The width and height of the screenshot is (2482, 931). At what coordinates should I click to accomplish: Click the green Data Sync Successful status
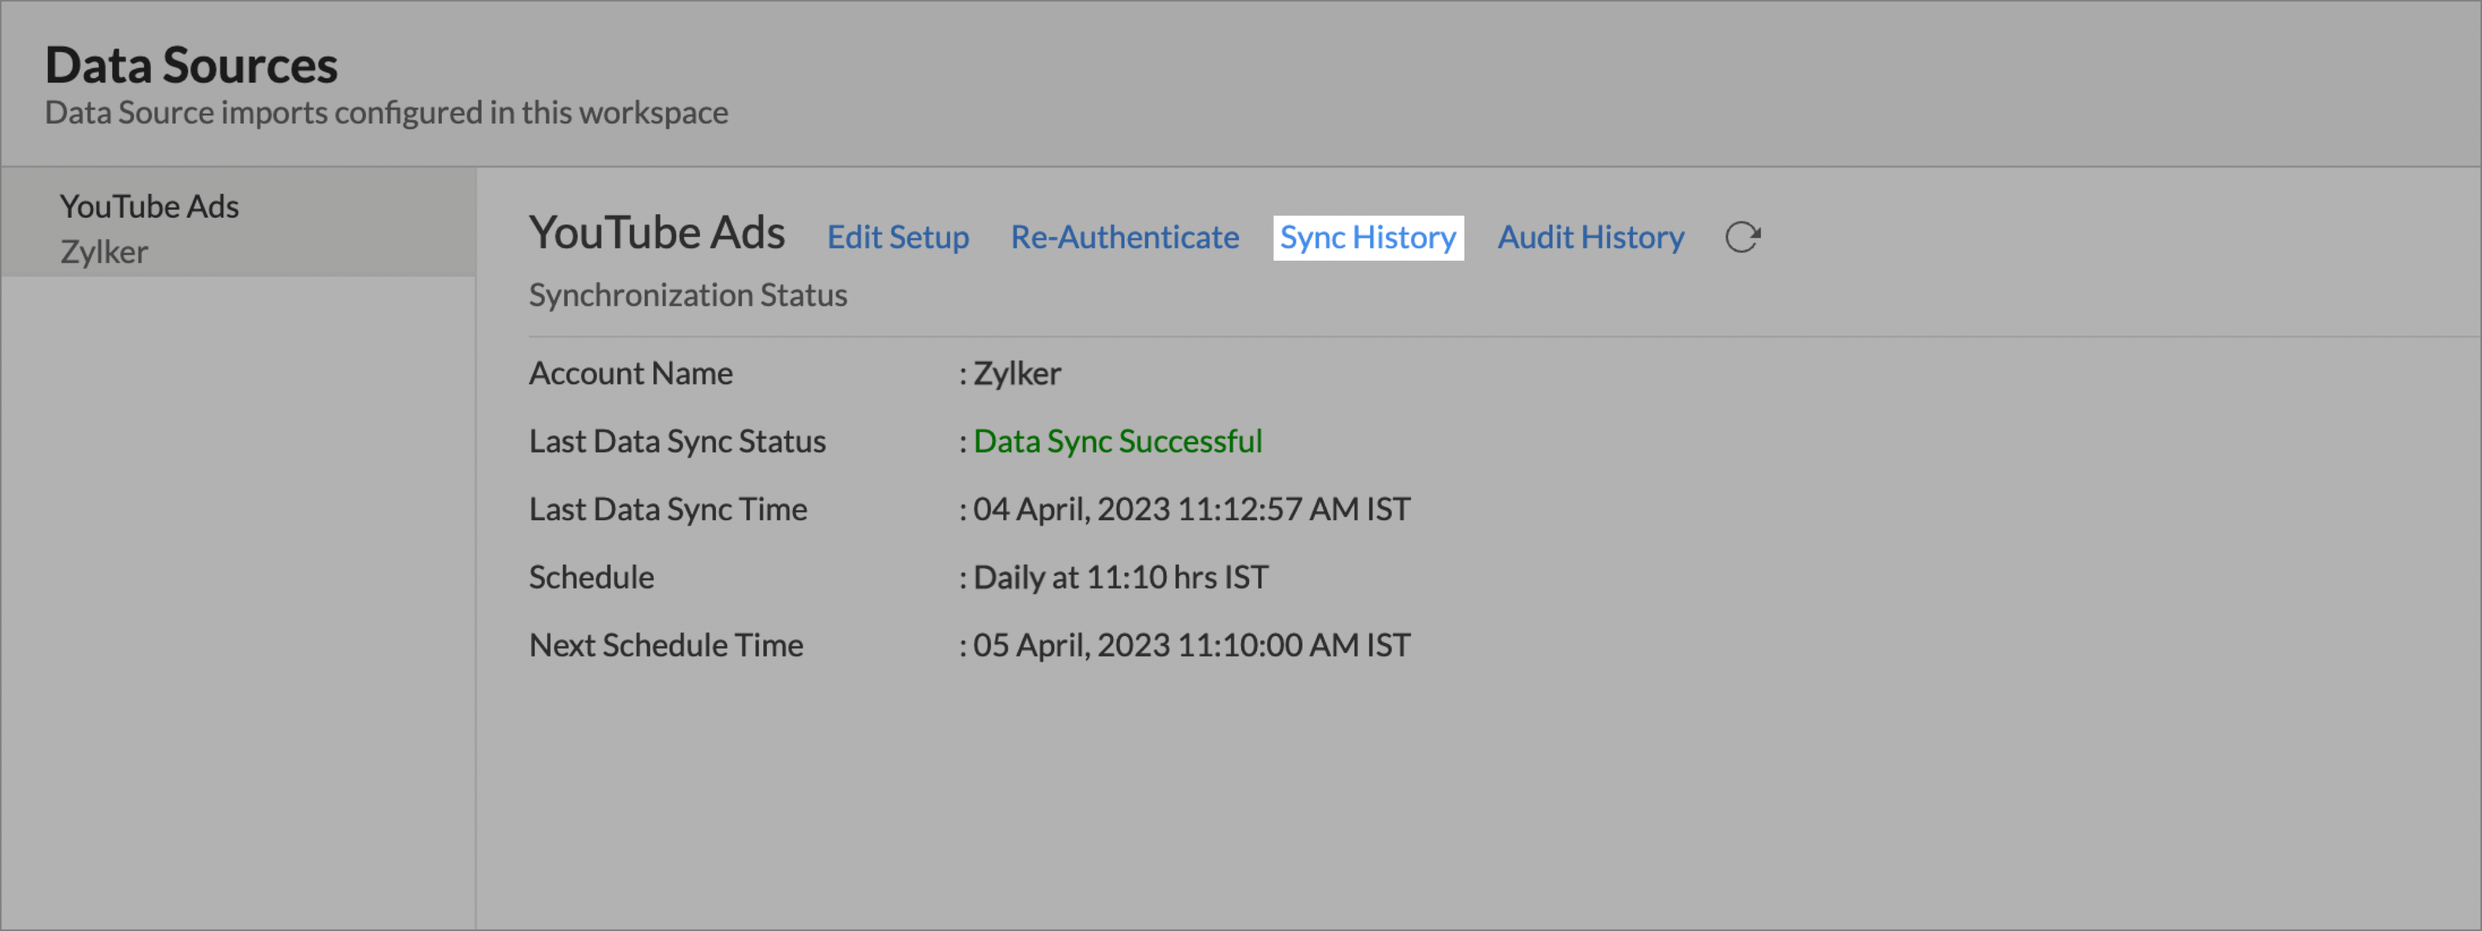(x=1117, y=441)
